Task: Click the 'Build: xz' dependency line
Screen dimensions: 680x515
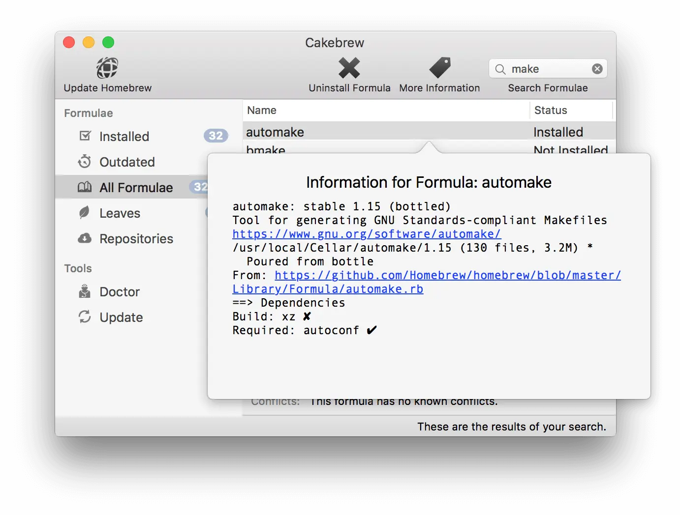Action: coord(272,316)
